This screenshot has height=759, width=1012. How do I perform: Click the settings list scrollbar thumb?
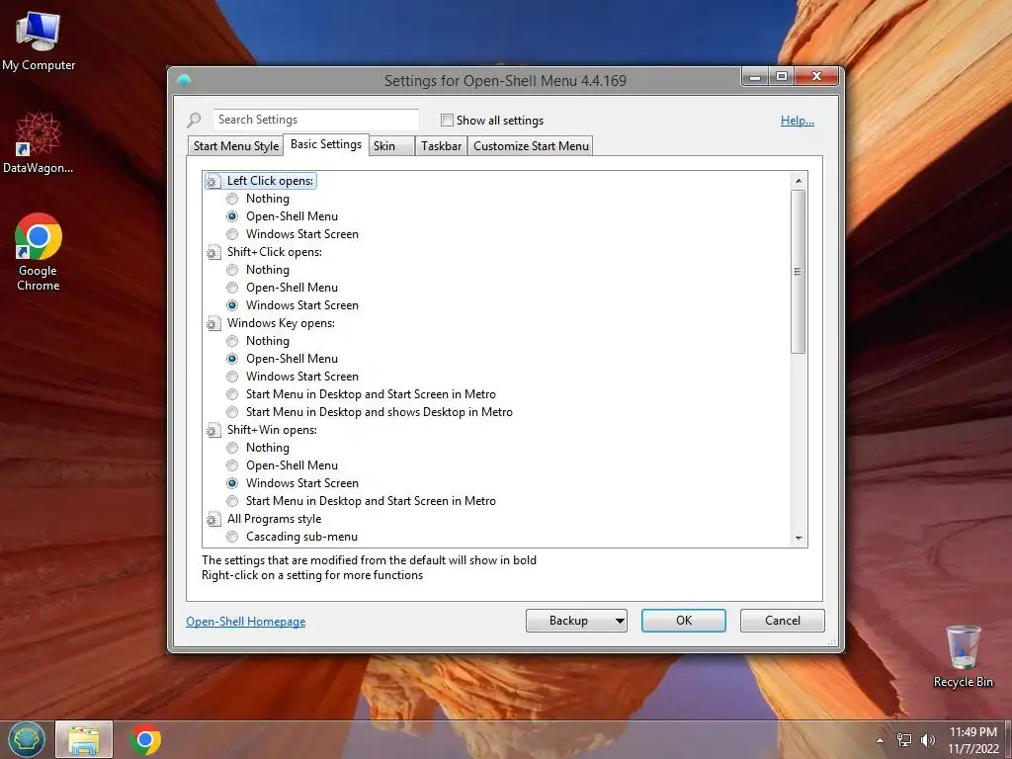[799, 272]
